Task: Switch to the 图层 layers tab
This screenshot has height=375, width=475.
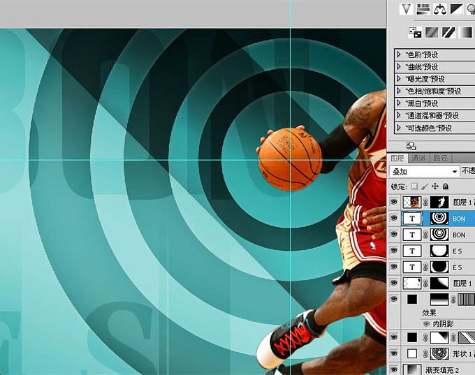Action: pos(397,158)
